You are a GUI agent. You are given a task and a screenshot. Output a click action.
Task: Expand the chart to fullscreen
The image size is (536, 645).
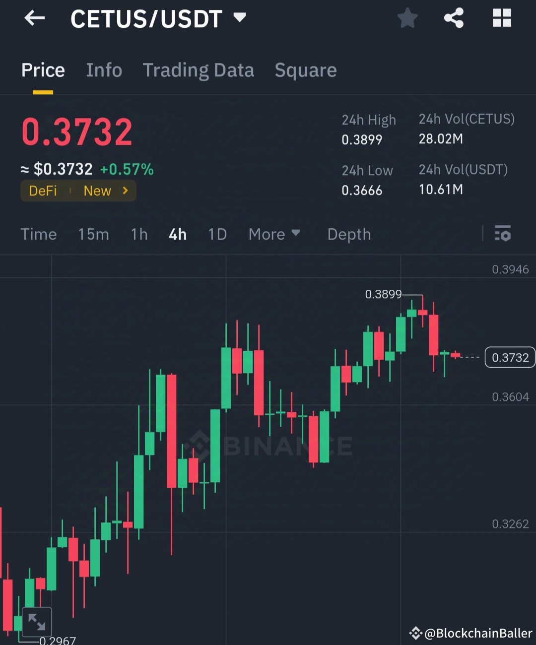[x=37, y=621]
